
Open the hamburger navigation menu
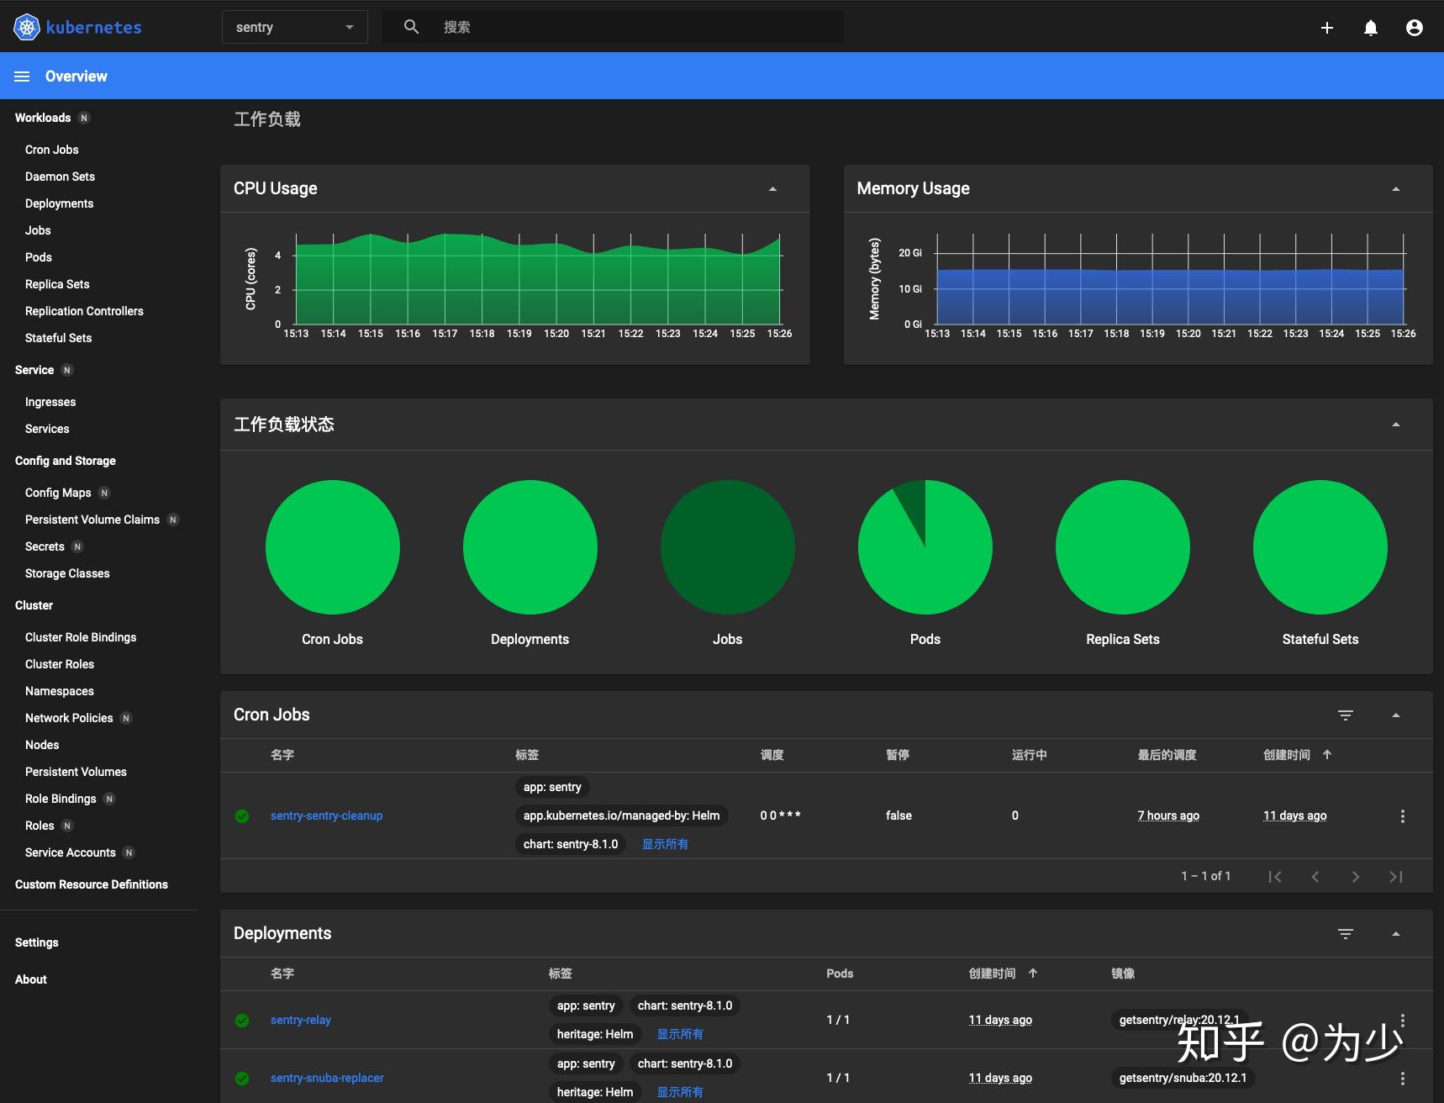tap(22, 77)
